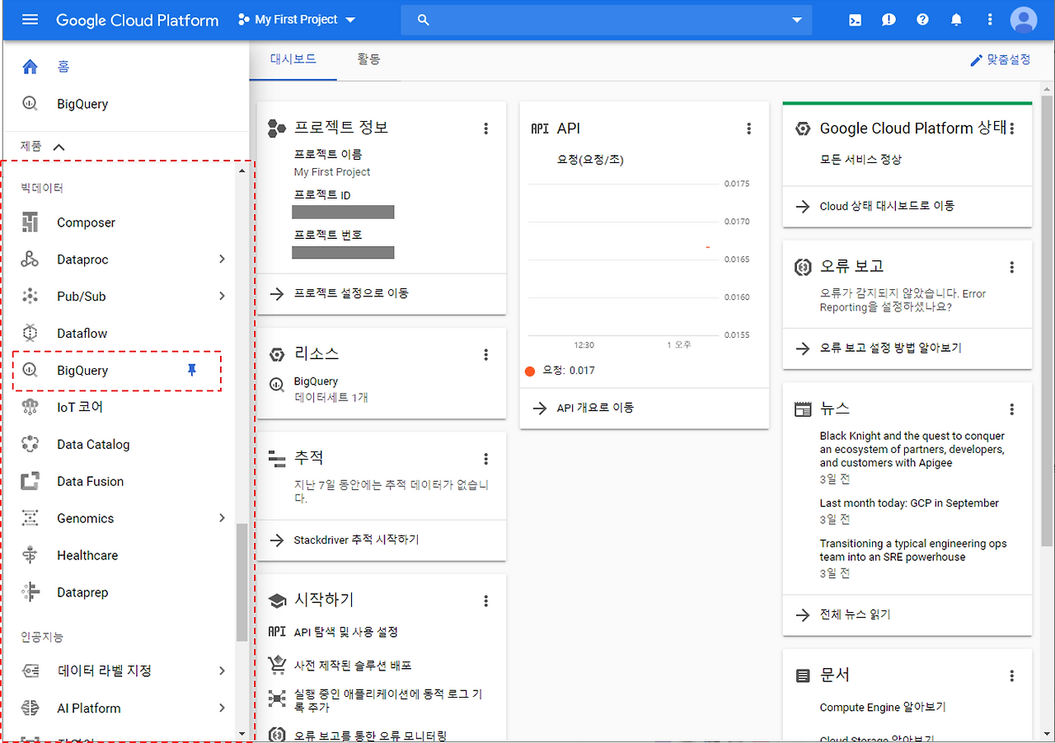
Task: Click the Healthcare icon
Action: 30,555
